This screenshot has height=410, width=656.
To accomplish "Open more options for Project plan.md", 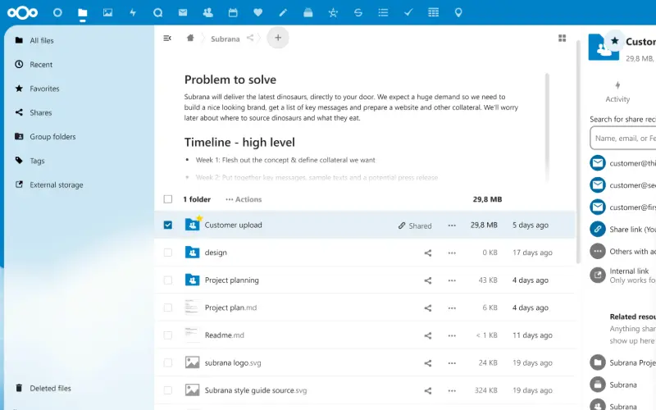I will point(452,308).
